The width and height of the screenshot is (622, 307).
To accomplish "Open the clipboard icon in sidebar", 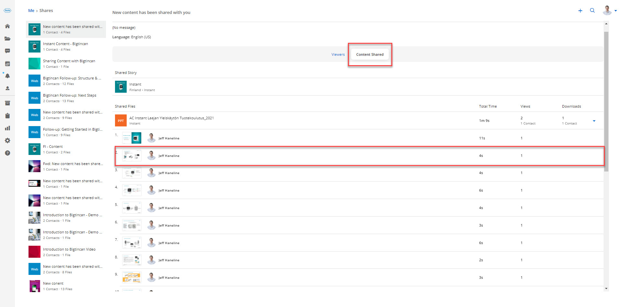I will tap(7, 116).
